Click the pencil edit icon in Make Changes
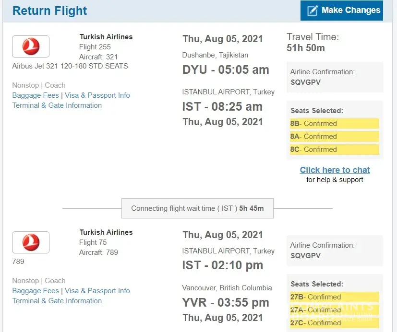The image size is (397, 332). (313, 11)
